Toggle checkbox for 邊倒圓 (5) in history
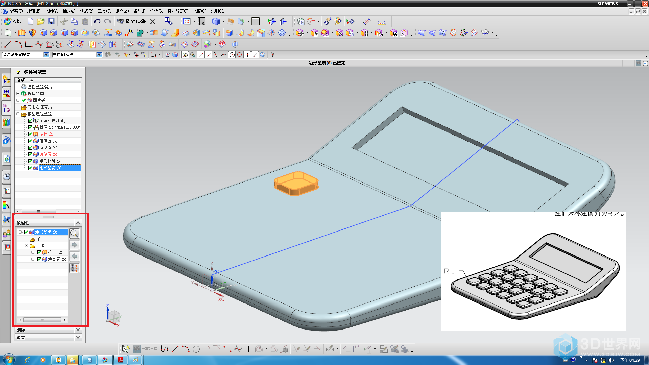 [30, 154]
